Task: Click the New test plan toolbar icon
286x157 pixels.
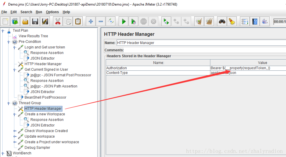Action: [5, 21]
